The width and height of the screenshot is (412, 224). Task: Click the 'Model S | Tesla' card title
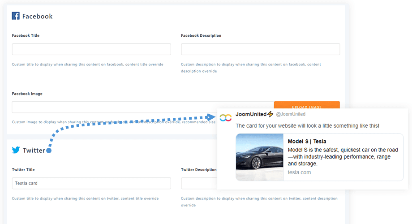click(307, 142)
